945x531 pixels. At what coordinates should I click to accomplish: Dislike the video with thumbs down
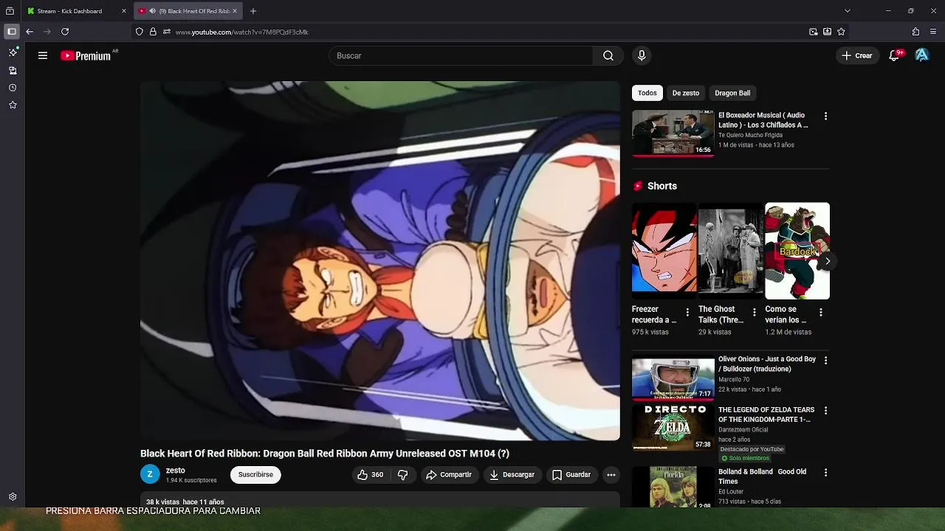tap(403, 475)
